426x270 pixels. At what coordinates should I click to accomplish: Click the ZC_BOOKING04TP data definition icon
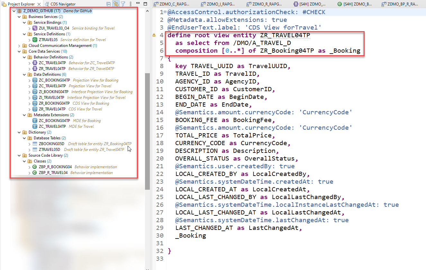(x=35, y=80)
